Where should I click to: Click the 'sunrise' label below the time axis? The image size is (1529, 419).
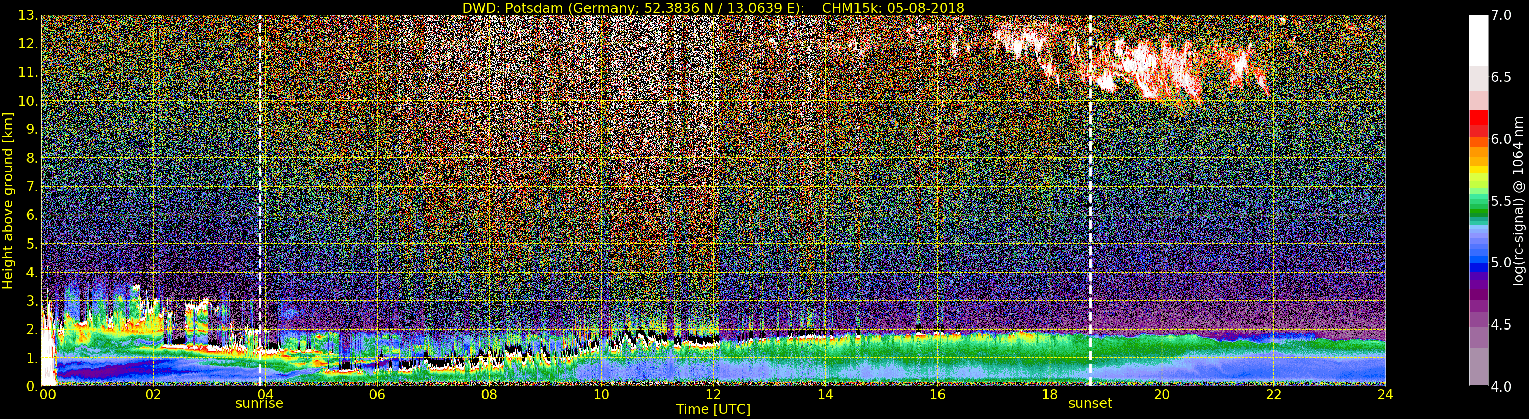(259, 404)
